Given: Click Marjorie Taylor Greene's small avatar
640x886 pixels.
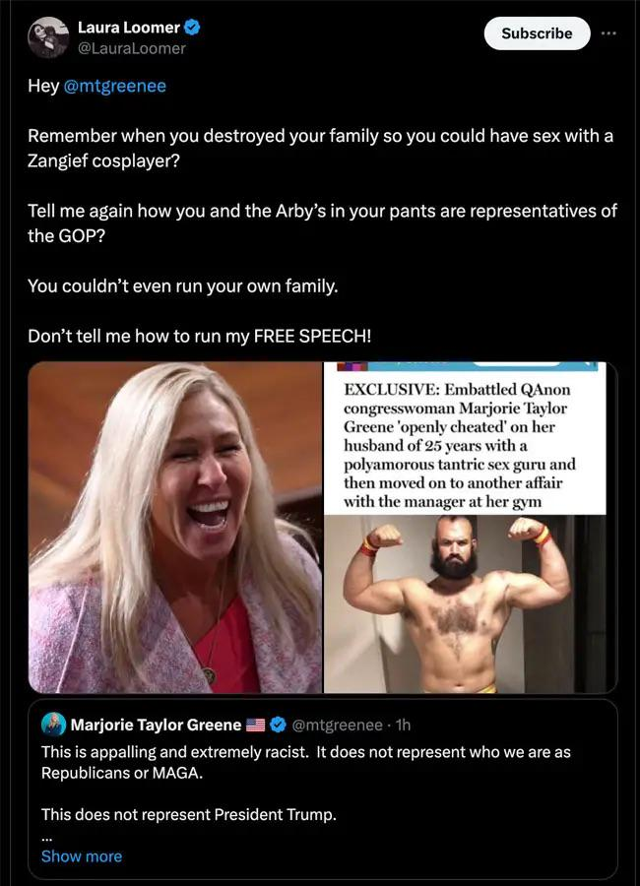Looking at the screenshot, I should (x=54, y=725).
